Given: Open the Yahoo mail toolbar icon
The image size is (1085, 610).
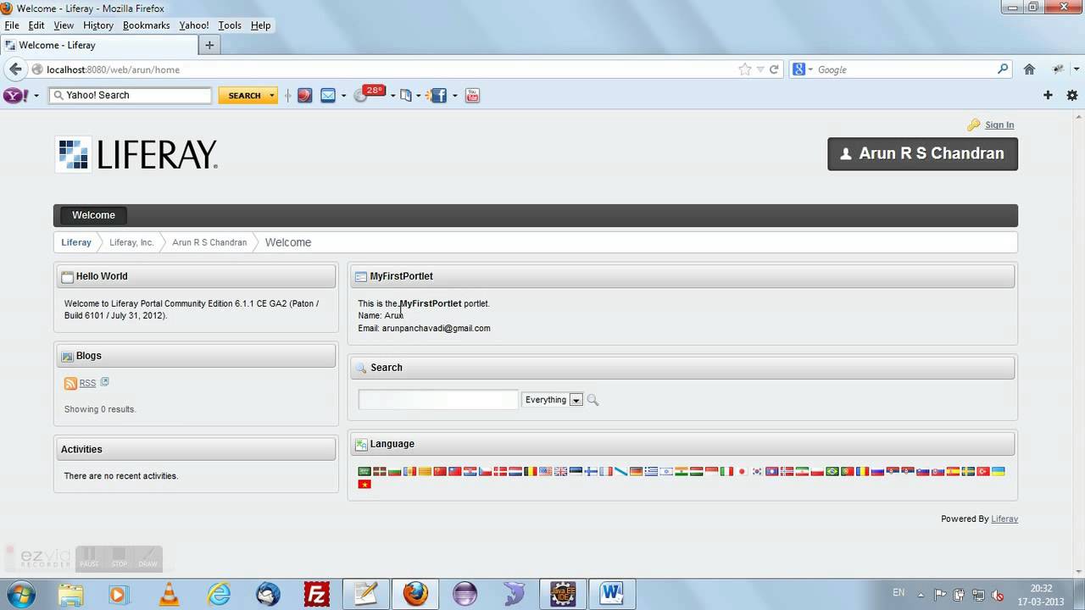Looking at the screenshot, I should coord(328,96).
